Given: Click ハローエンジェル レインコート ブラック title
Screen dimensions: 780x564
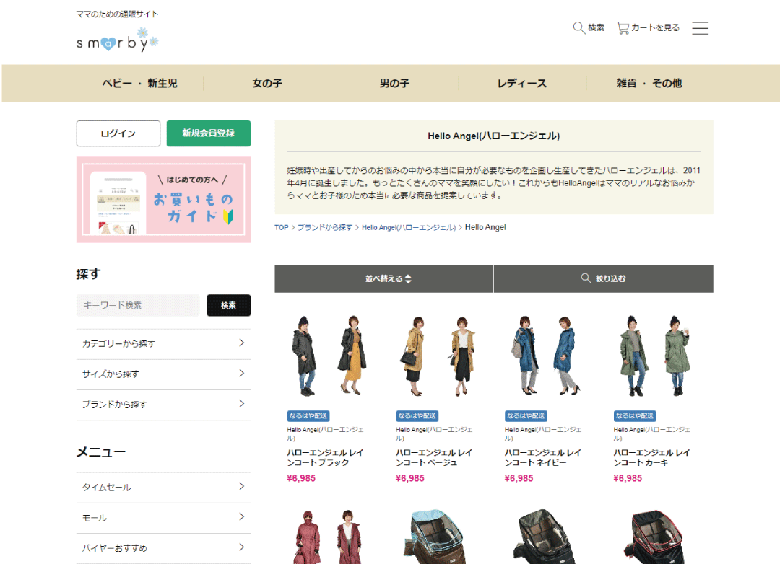Looking at the screenshot, I should click(x=325, y=458).
